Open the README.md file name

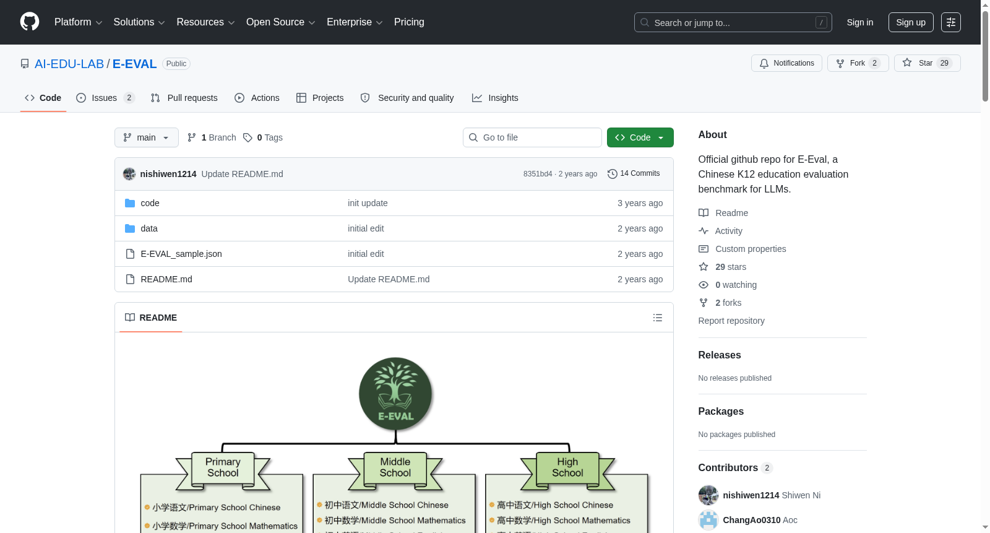point(166,279)
